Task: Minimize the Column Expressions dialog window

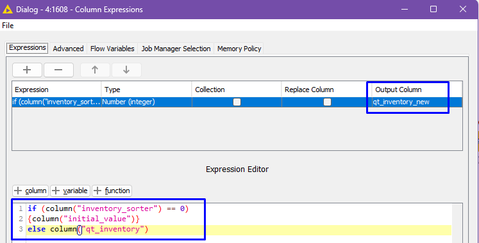Action: click(404, 9)
